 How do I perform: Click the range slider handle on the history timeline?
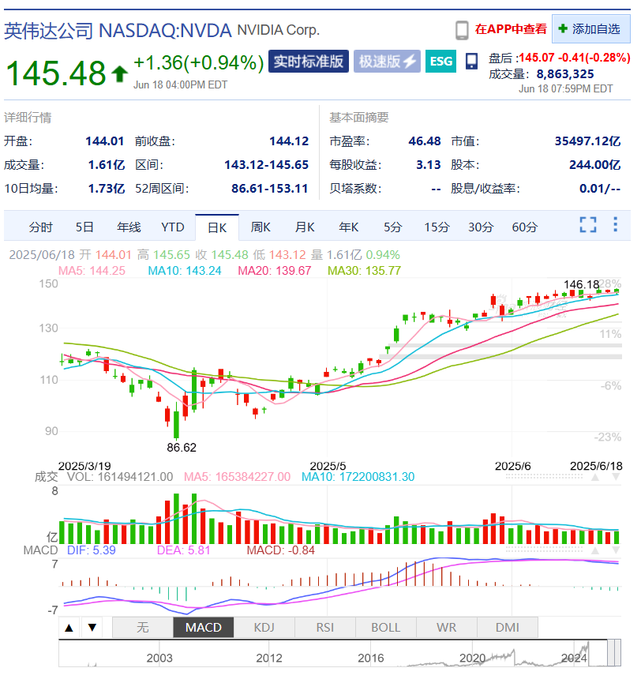[x=613, y=653]
